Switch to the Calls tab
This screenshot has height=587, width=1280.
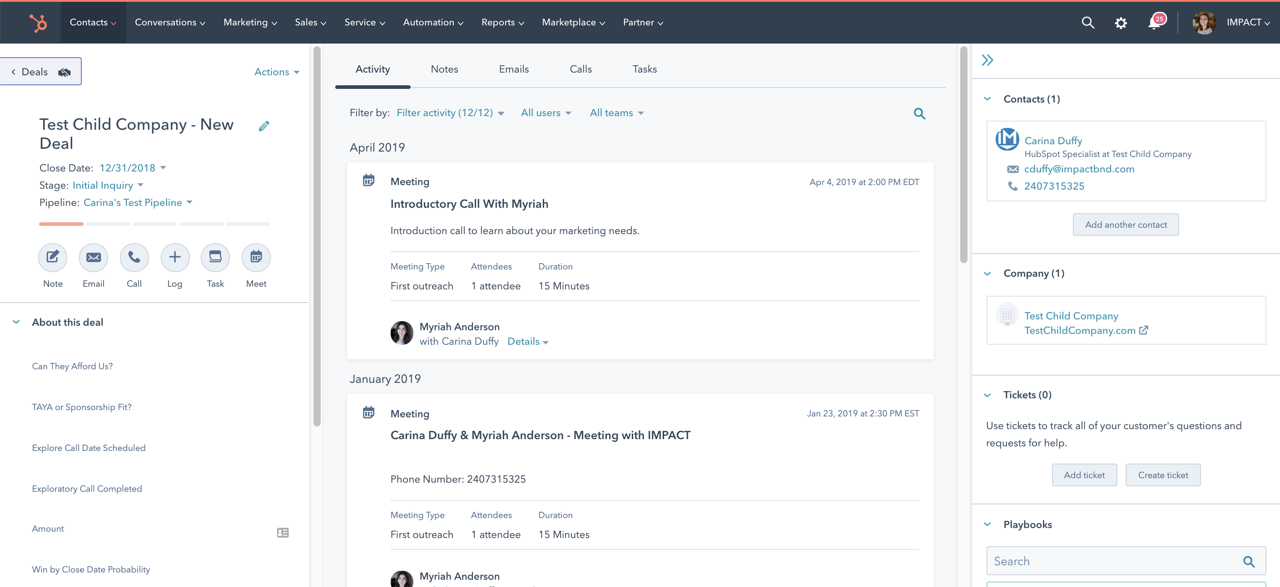point(580,69)
